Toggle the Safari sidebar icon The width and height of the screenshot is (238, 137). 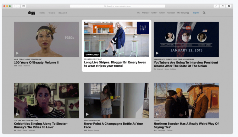point(23,6)
